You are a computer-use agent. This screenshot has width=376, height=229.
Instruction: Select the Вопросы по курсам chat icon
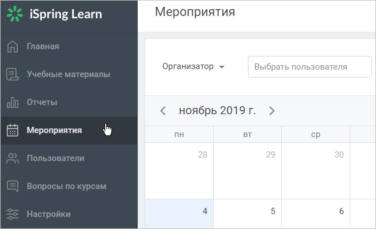13,186
